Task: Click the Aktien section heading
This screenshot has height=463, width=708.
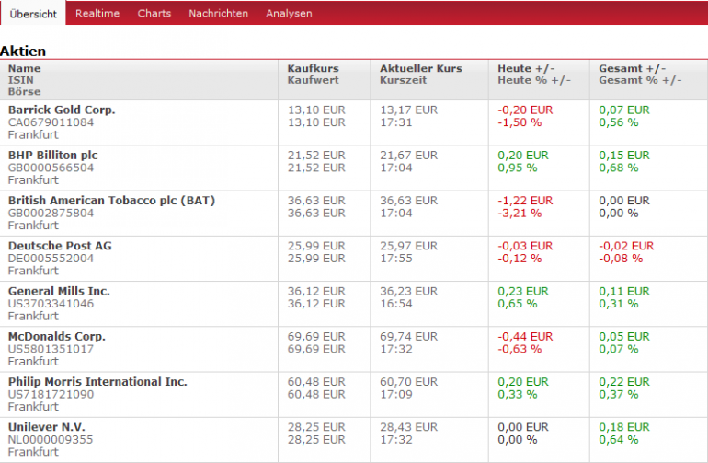Action: coord(23,52)
